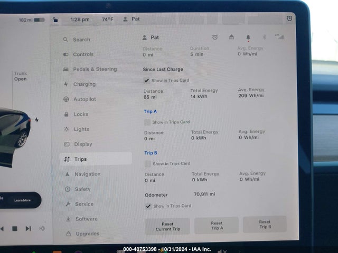The height and width of the screenshot is (253, 338).
Task: Select the Trips menu item
Action: click(96, 159)
